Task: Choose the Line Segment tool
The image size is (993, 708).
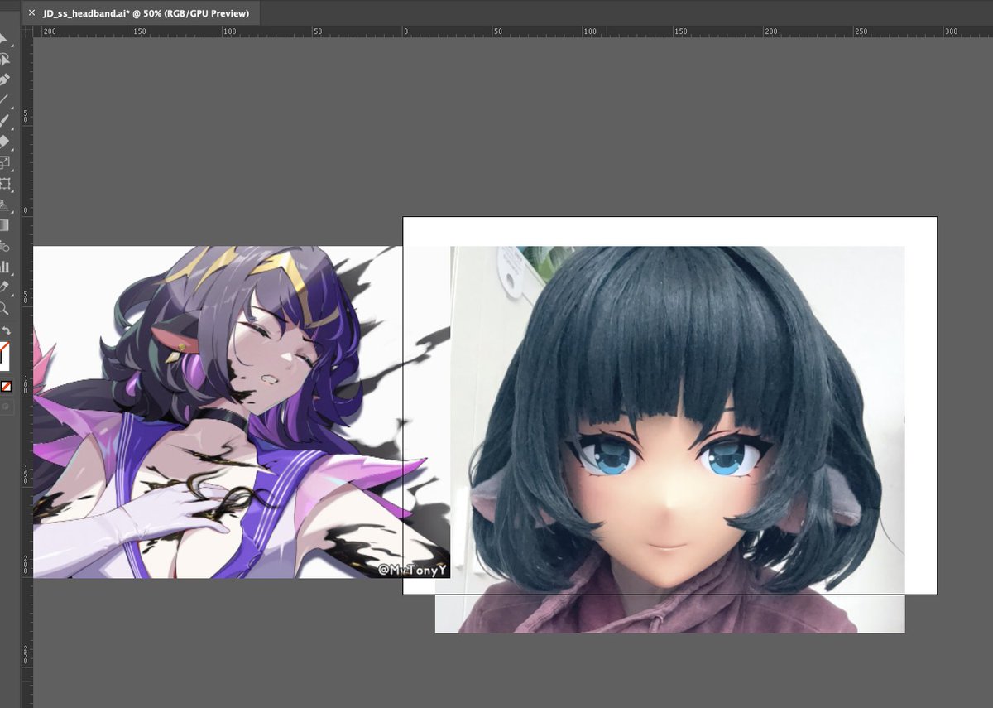Action: pyautogui.click(x=4, y=100)
